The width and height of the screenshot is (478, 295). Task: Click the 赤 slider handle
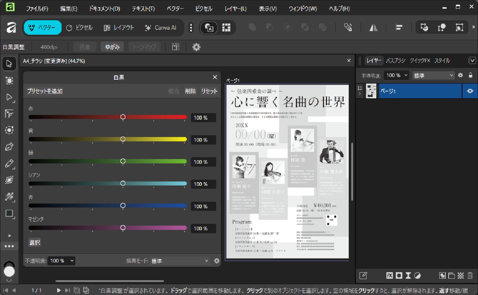tap(123, 117)
